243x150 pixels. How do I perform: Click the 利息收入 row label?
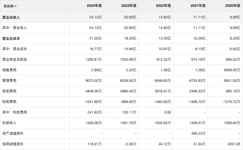pos(9,123)
